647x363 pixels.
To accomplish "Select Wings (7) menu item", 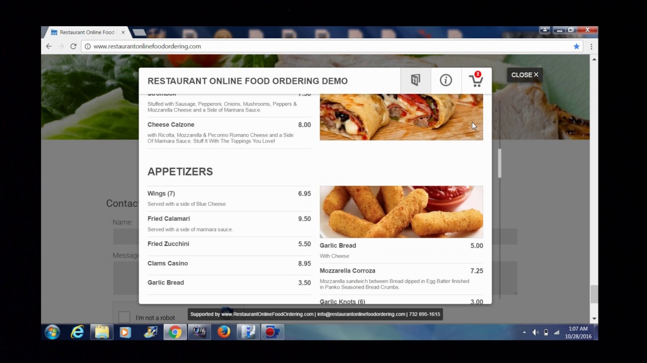I will click(229, 199).
